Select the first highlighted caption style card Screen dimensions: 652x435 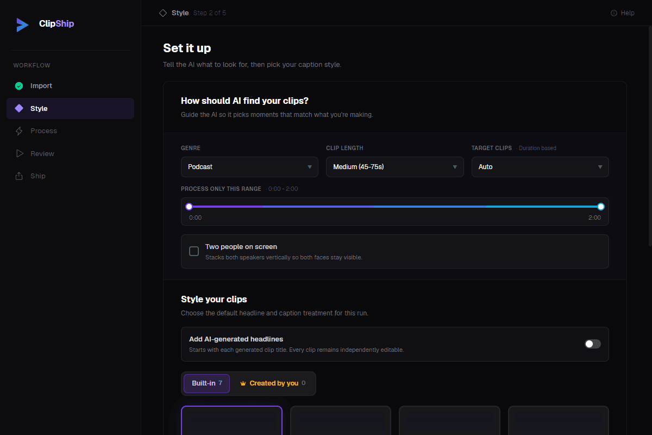[231, 420]
